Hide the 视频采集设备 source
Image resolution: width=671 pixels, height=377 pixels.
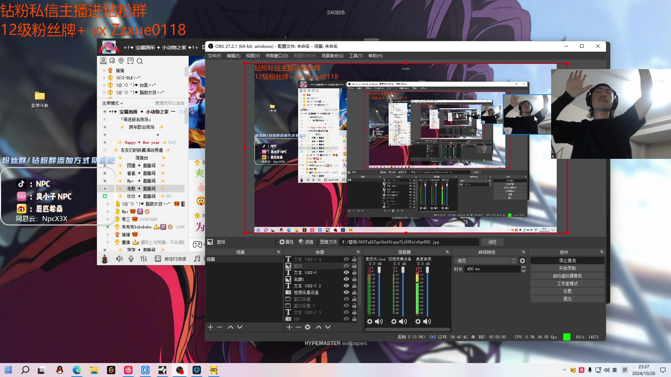pos(346,293)
